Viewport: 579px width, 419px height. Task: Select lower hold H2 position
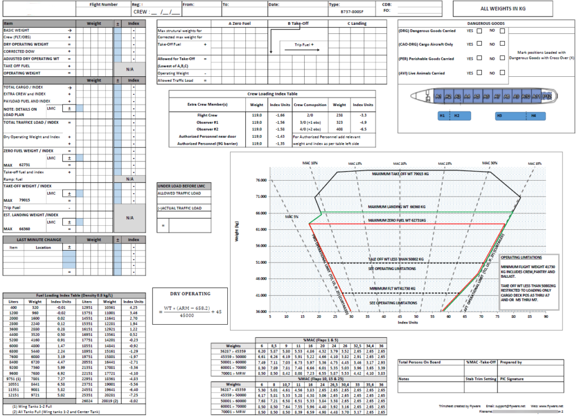coord(460,116)
